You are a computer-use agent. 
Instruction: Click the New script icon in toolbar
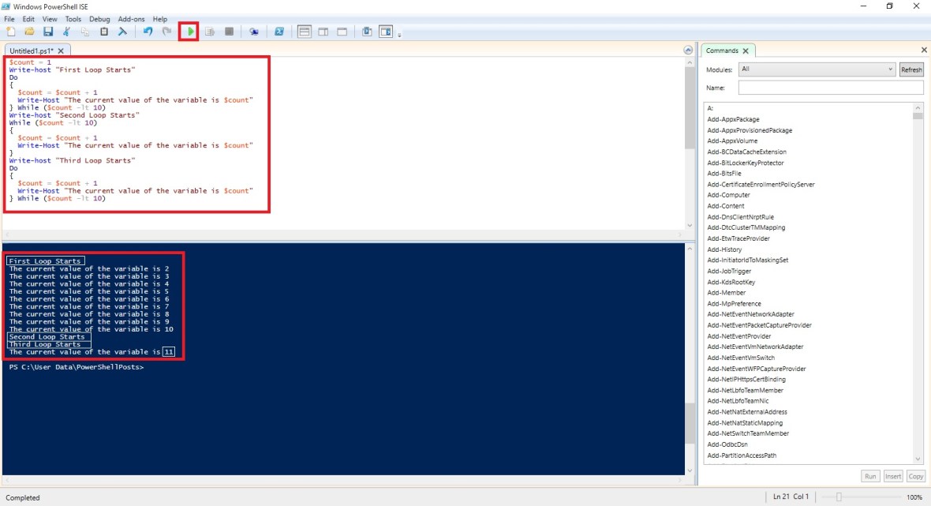[11, 32]
